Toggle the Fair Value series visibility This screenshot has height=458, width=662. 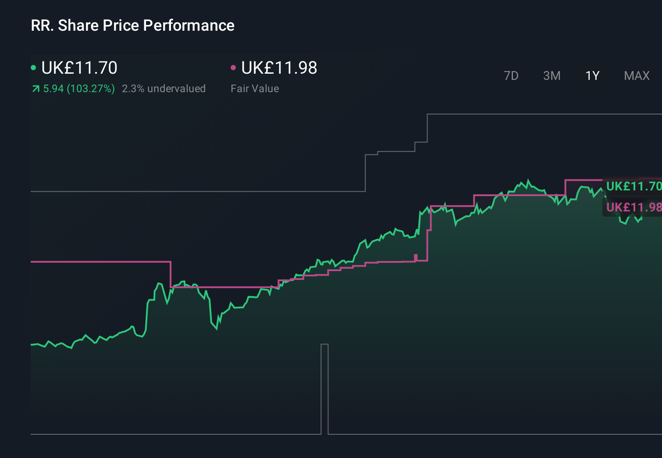click(233, 68)
